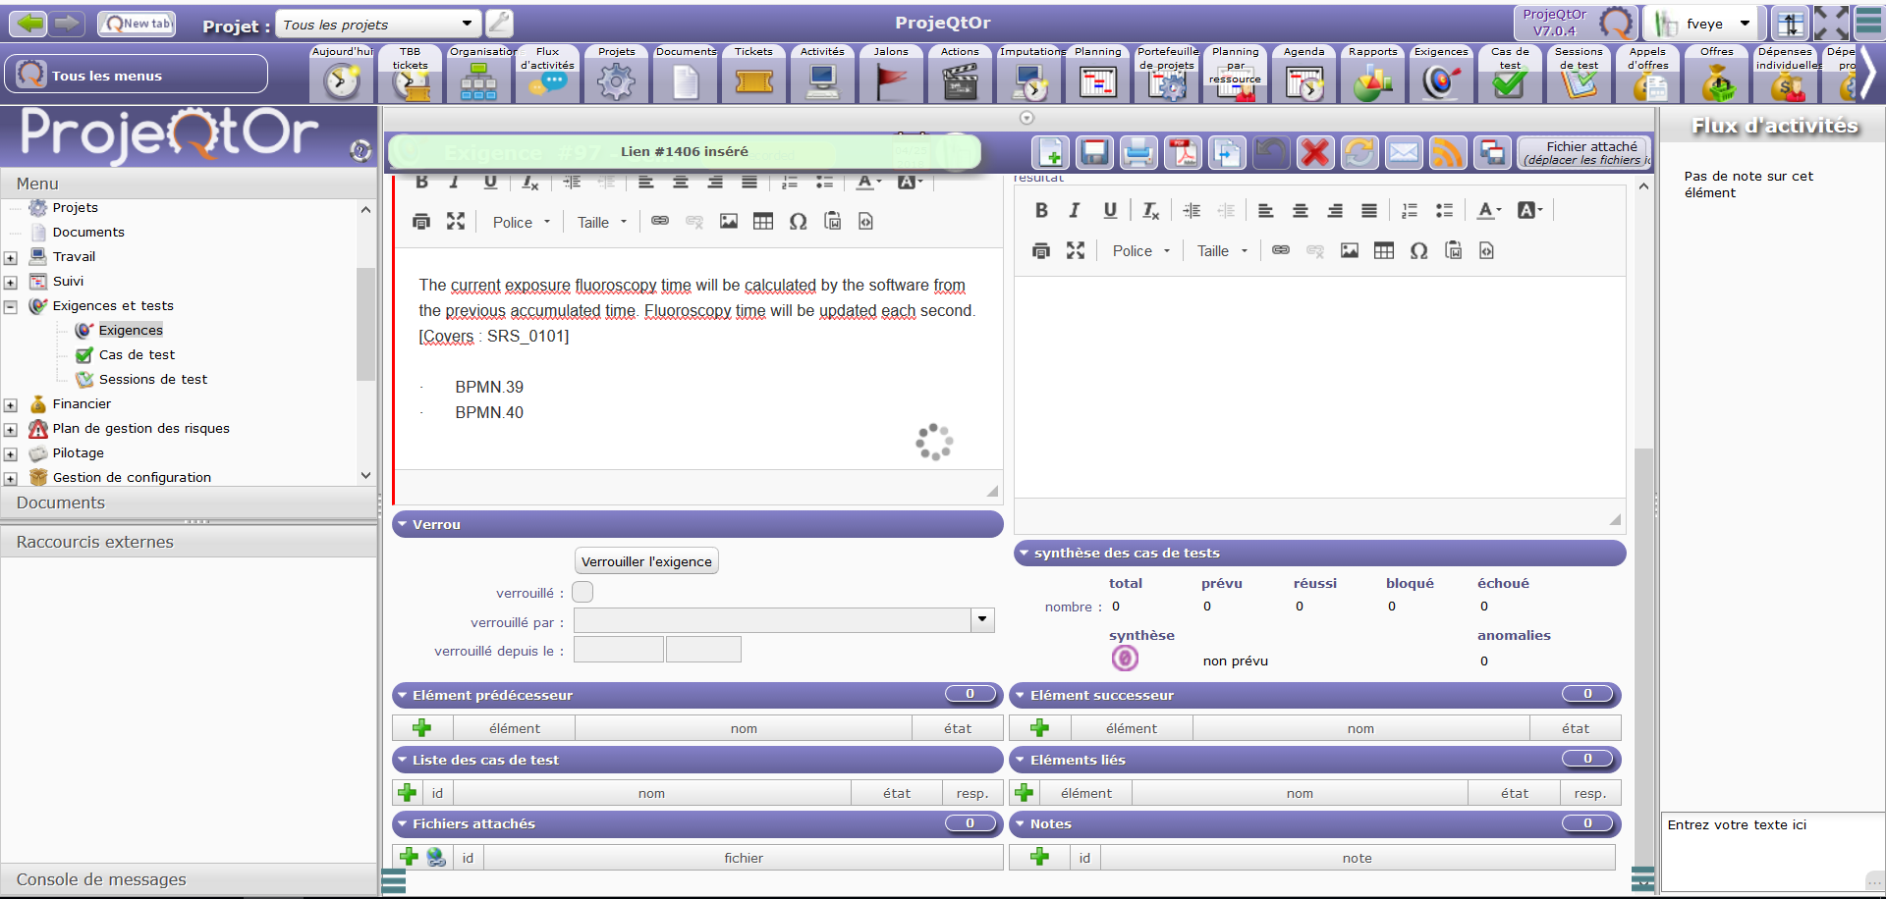Click the Verrouiller l'exigence button

tap(646, 561)
